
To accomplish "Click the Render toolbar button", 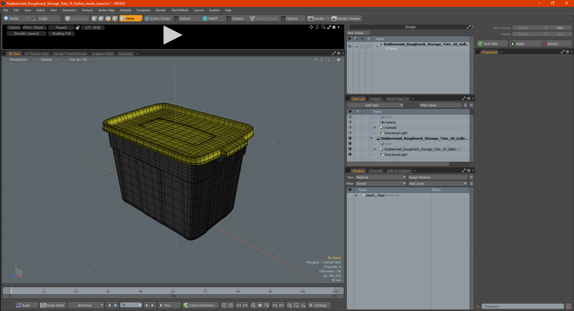I will coord(318,19).
